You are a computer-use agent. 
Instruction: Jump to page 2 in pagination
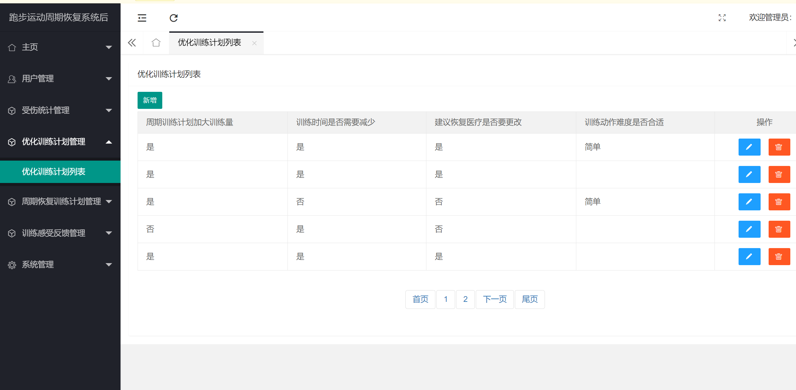tap(465, 299)
